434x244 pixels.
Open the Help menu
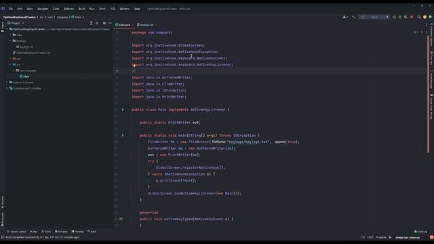tap(137, 9)
